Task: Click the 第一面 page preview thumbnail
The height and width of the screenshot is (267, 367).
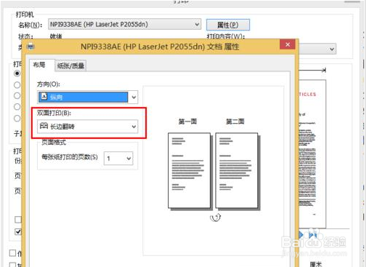Action: point(189,170)
